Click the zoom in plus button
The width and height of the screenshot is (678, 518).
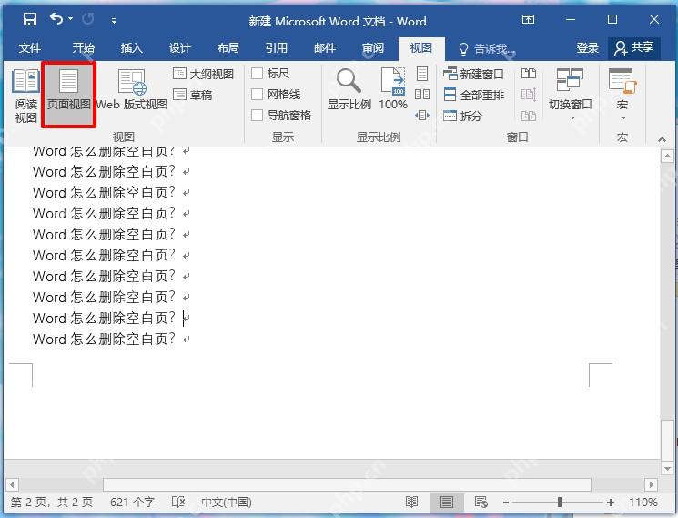pyautogui.click(x=611, y=503)
